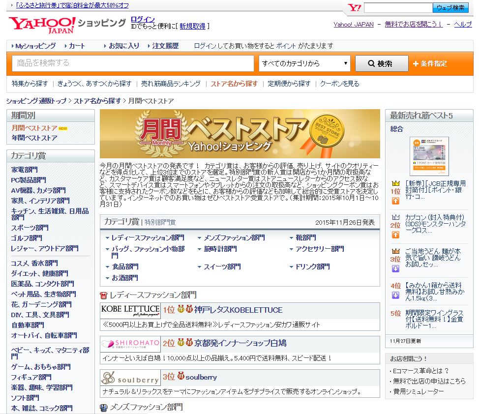This screenshot has height=414, width=479.
Task: Click the KOBE LETTUCE store logo
Action: point(130,310)
